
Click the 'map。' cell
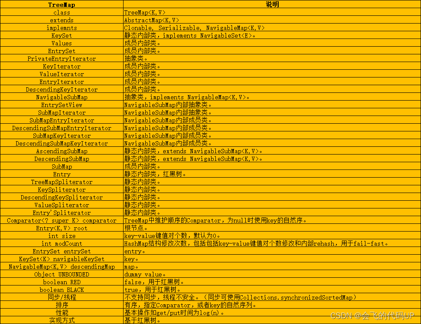pyautogui.click(x=272, y=267)
